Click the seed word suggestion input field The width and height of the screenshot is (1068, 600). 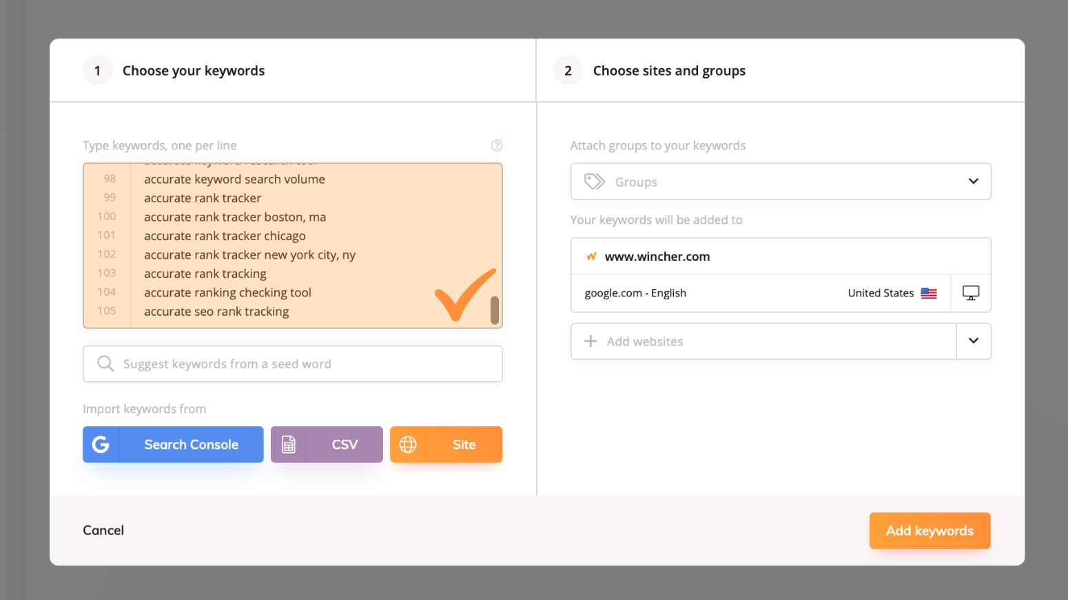pos(292,363)
